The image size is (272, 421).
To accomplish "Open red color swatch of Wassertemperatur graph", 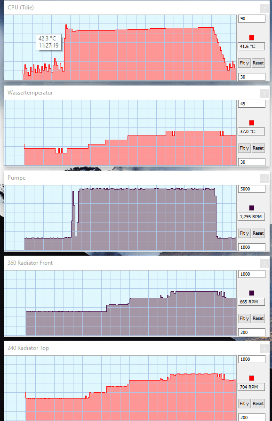I will point(252,123).
